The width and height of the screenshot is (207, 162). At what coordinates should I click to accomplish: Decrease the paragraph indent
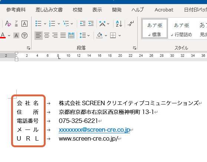point(83,24)
